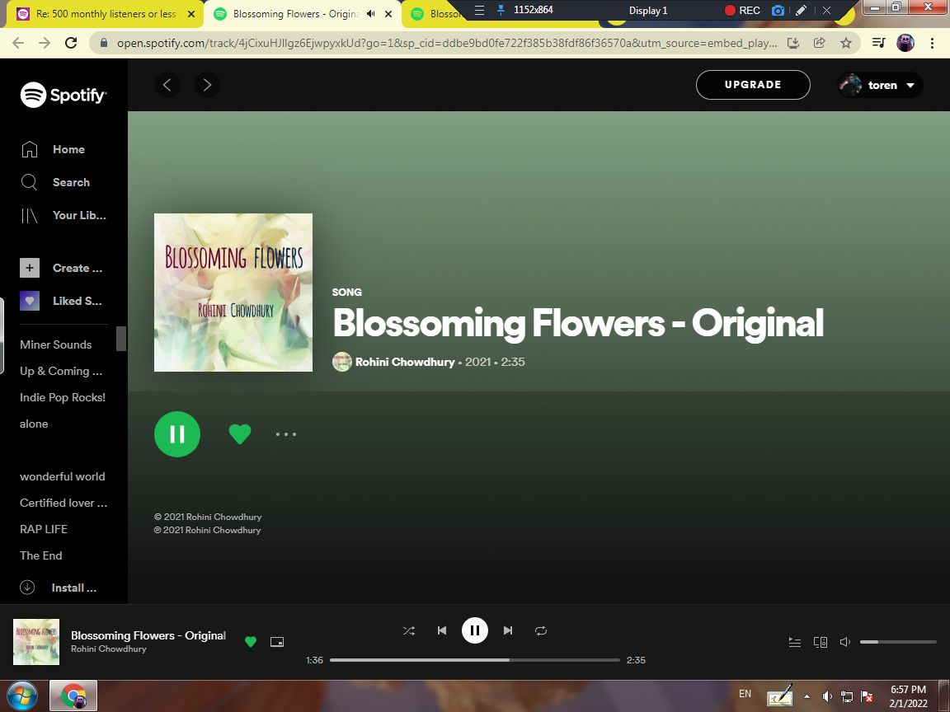Open the RAP LIFE playlist
Screen dimensions: 950x712
coord(44,529)
